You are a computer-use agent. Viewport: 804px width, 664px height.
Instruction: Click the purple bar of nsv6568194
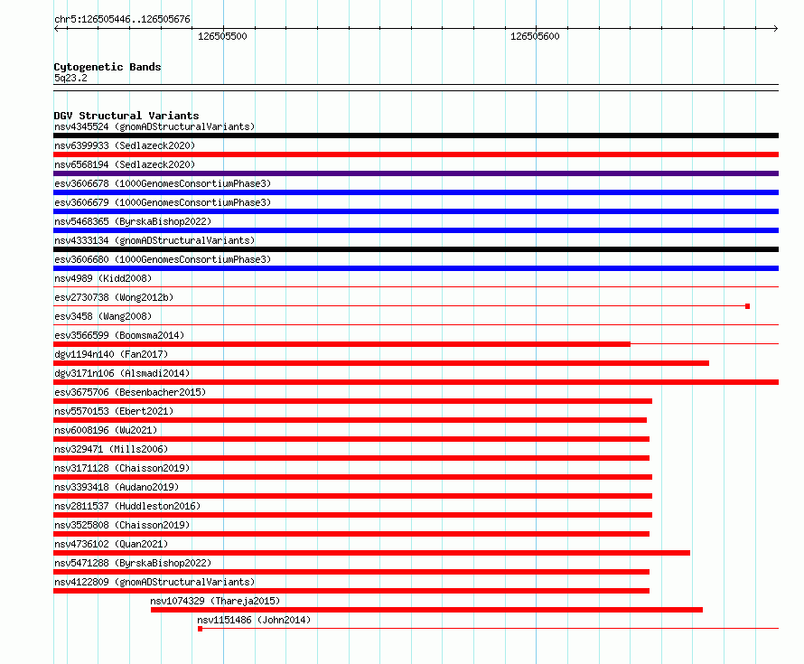(x=416, y=173)
